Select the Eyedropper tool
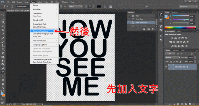 coord(3,34)
